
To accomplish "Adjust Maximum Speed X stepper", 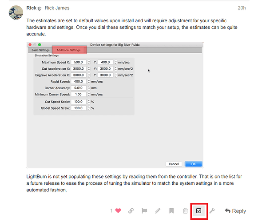I will click(89, 62).
